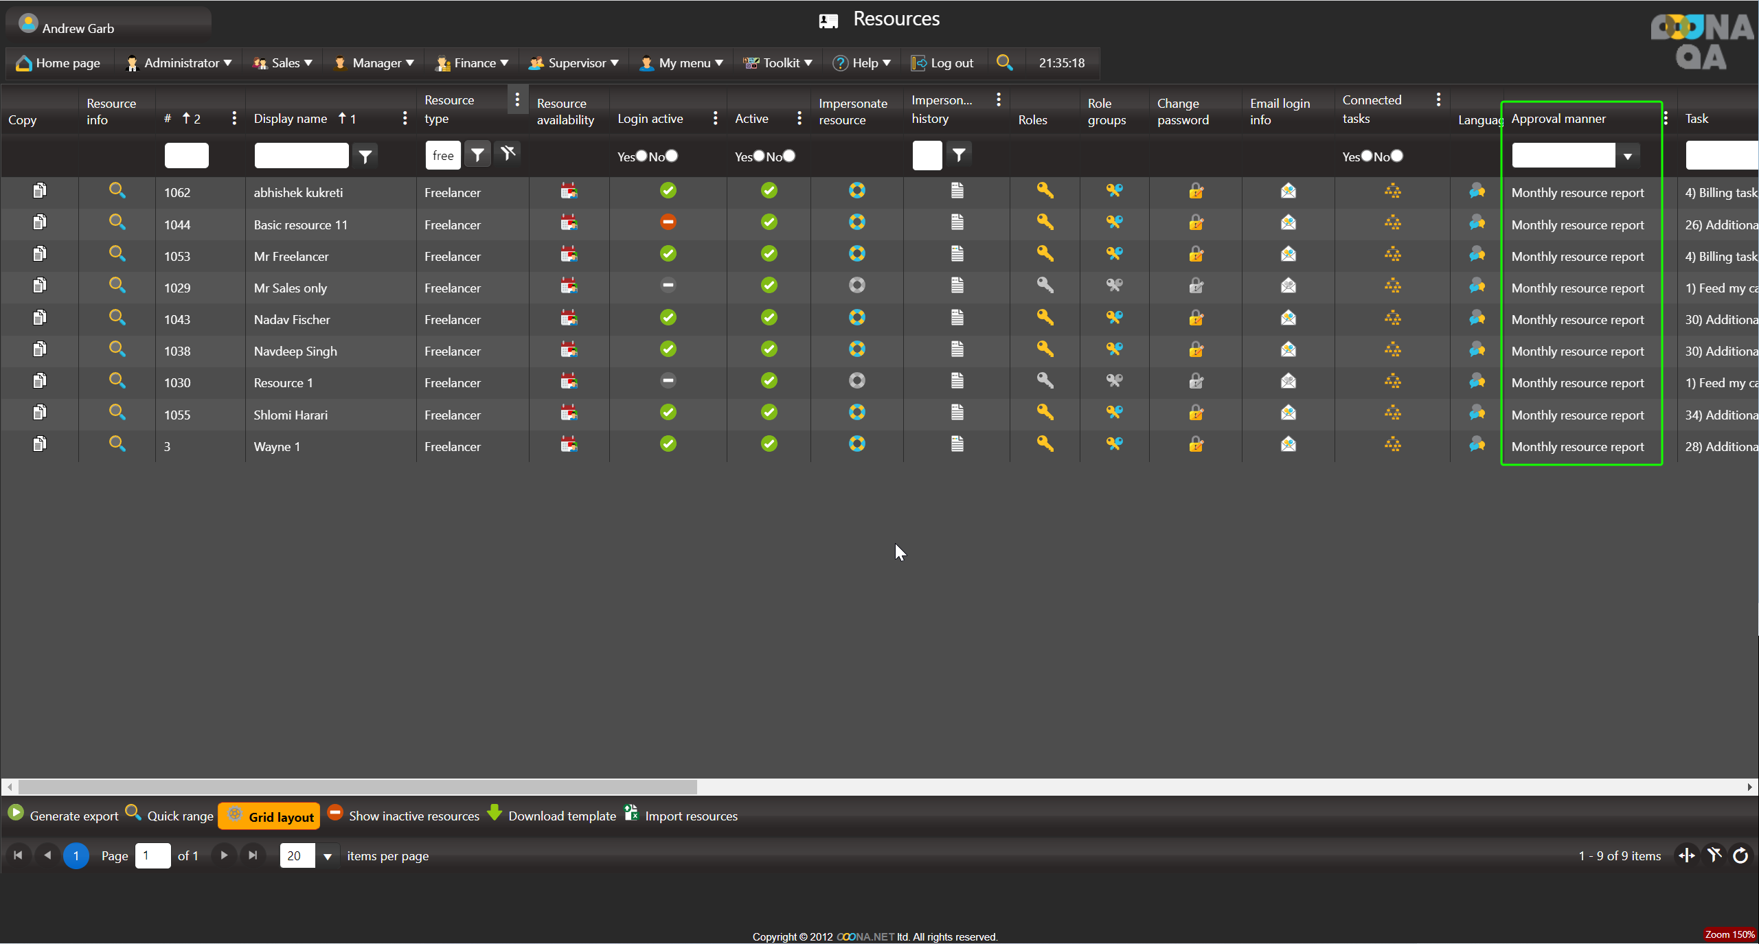Image resolution: width=1759 pixels, height=944 pixels.
Task: Click the horizontal scrollbar thumb
Action: point(357,787)
